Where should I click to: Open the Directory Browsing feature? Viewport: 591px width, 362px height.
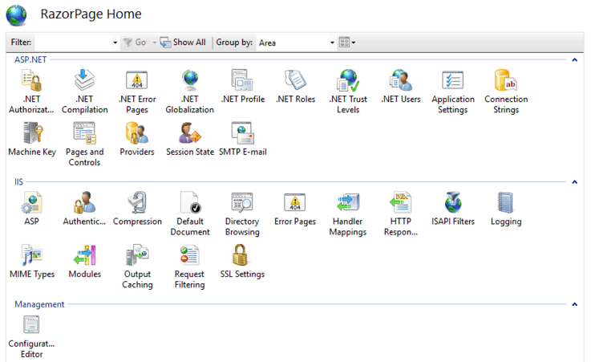point(242,204)
